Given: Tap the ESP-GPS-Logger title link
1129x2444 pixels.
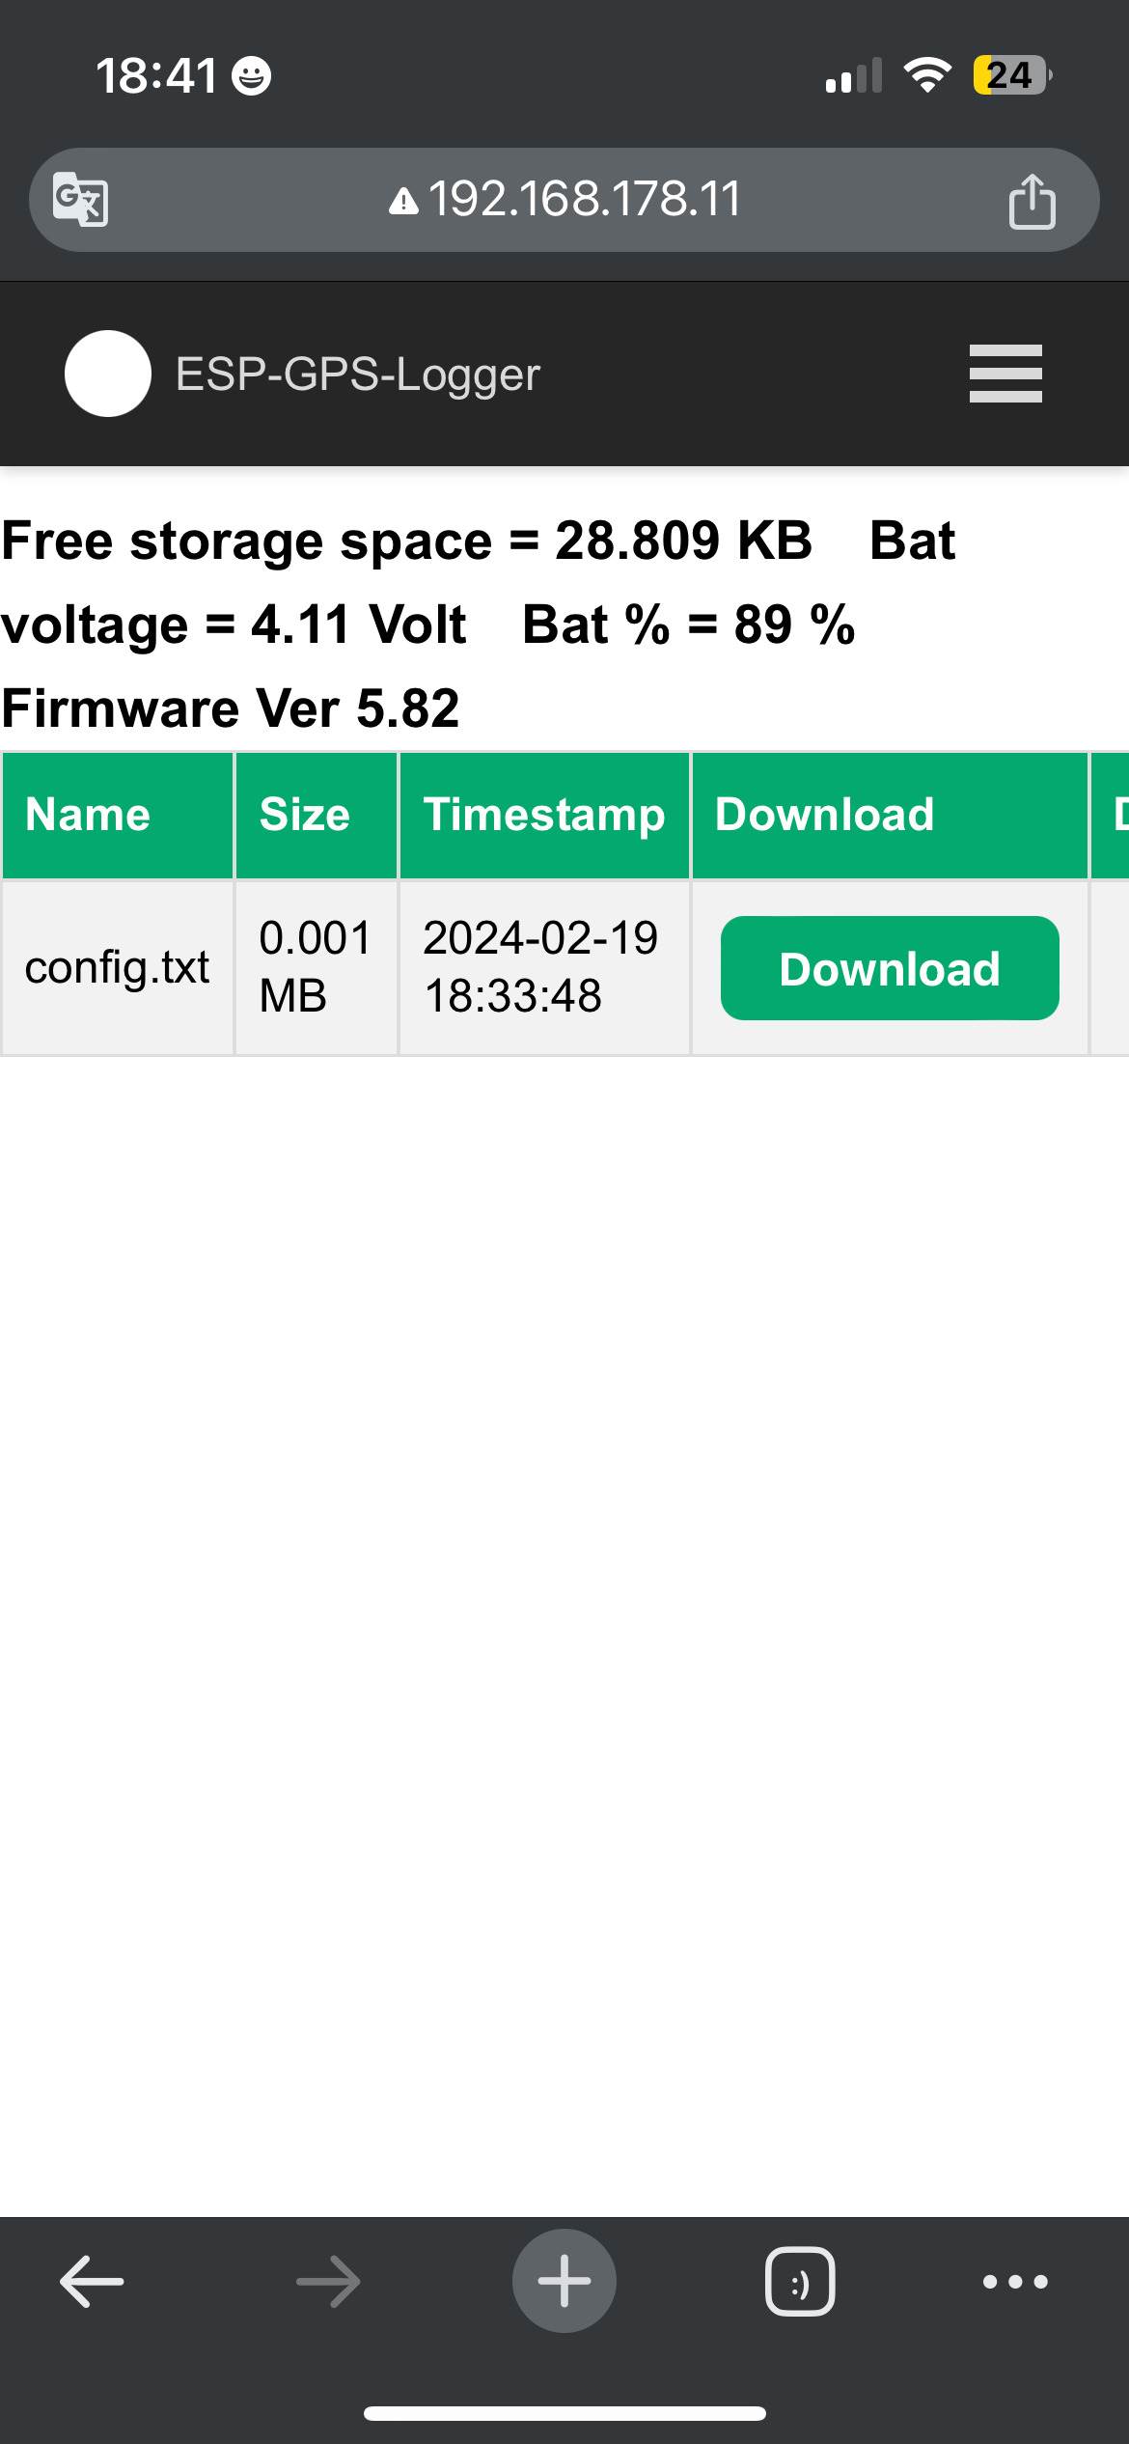Looking at the screenshot, I should [357, 375].
